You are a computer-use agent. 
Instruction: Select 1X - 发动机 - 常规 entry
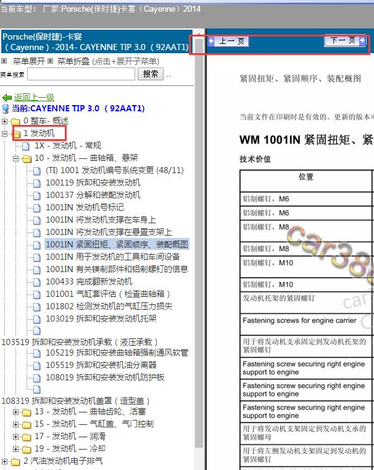(68, 146)
